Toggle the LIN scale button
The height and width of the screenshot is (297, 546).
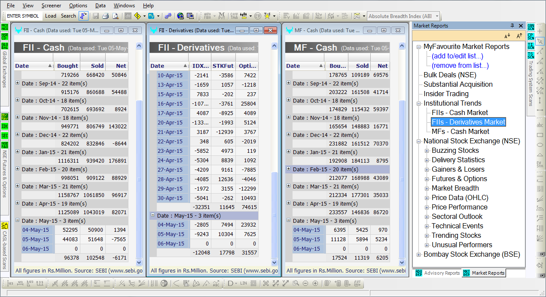pyautogui.click(x=244, y=283)
